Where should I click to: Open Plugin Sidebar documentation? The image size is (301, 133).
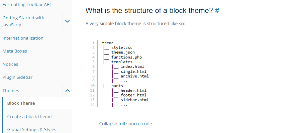[x=18, y=77]
